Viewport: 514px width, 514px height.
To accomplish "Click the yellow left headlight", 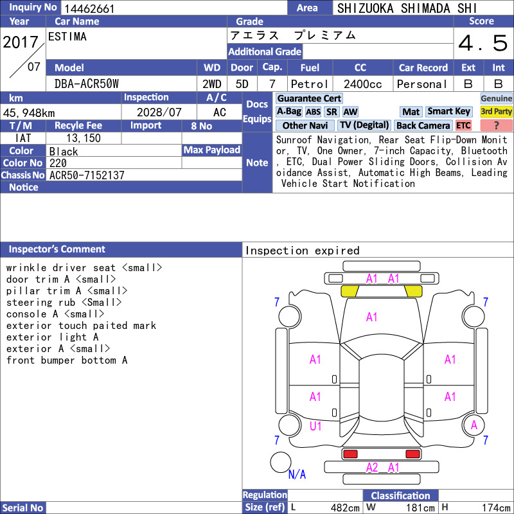I will (x=350, y=291).
